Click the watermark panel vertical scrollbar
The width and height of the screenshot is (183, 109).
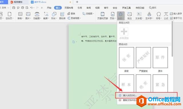pyautogui.click(x=172, y=39)
